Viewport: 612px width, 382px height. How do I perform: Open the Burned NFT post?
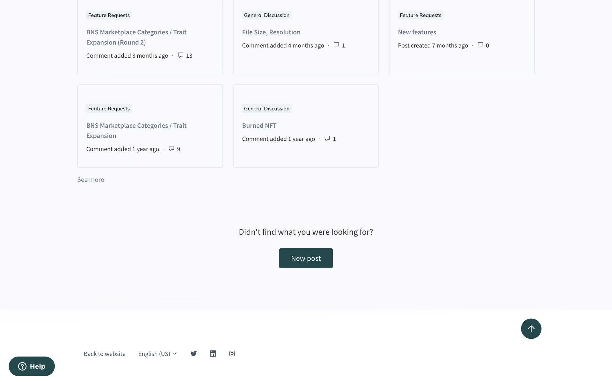coord(259,125)
